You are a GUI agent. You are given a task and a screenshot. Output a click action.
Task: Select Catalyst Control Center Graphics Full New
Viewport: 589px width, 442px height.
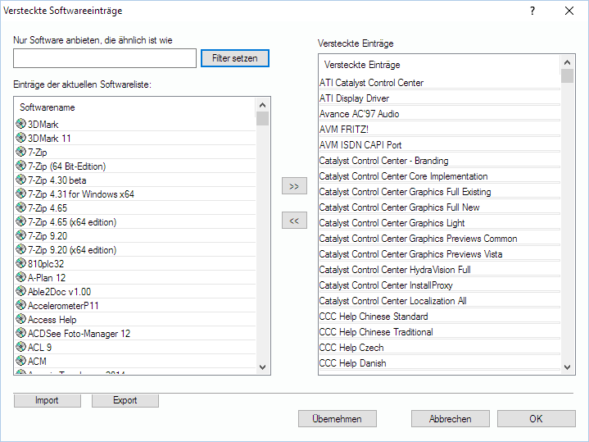pos(439,207)
